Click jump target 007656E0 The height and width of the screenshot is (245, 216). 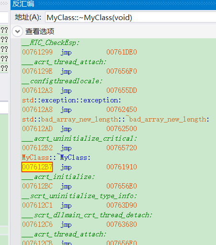tap(122, 186)
